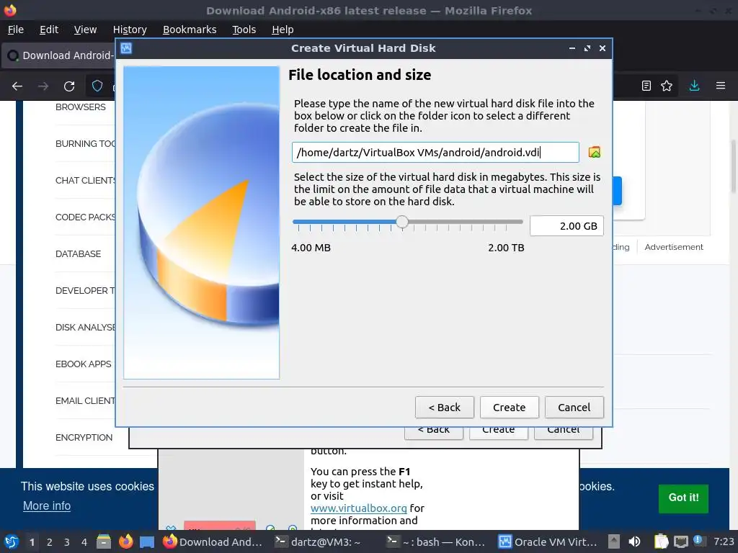Click the network connection tray icon
738x553 pixels.
pyautogui.click(x=680, y=542)
